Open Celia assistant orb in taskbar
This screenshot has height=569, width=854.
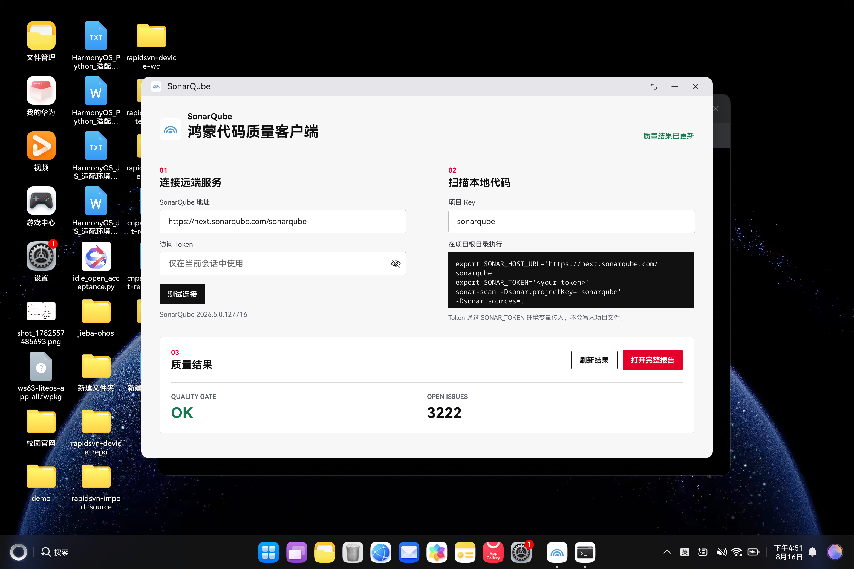[x=835, y=552]
